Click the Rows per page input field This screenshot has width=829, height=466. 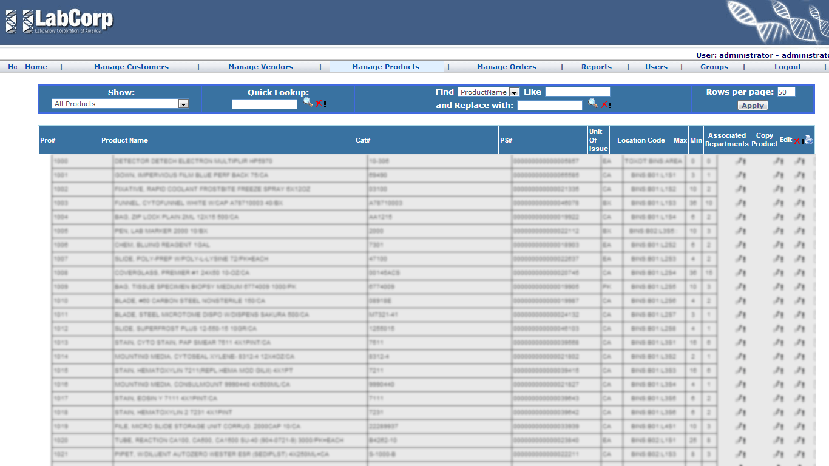[785, 92]
